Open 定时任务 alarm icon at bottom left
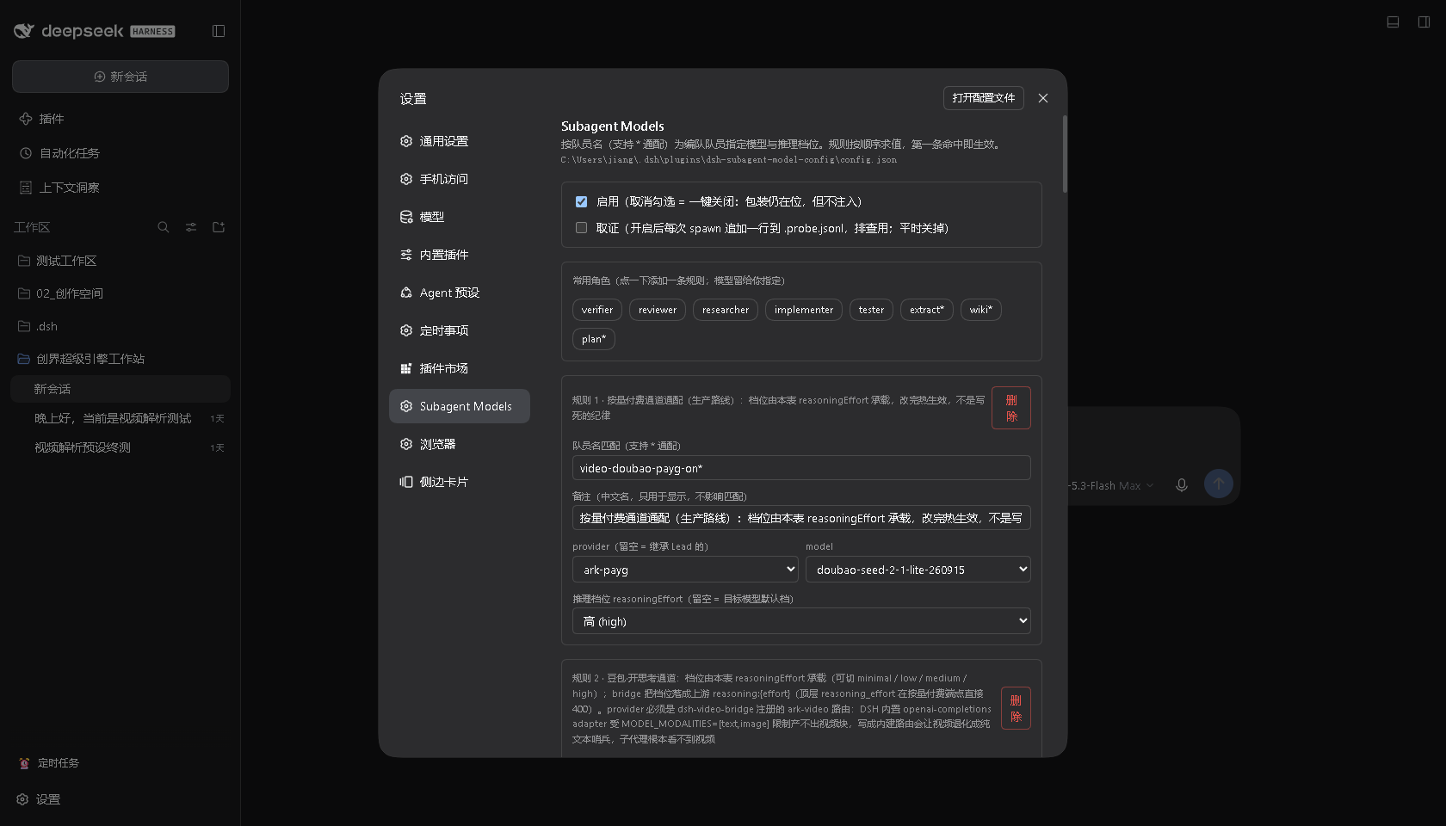This screenshot has height=826, width=1446. [24, 763]
